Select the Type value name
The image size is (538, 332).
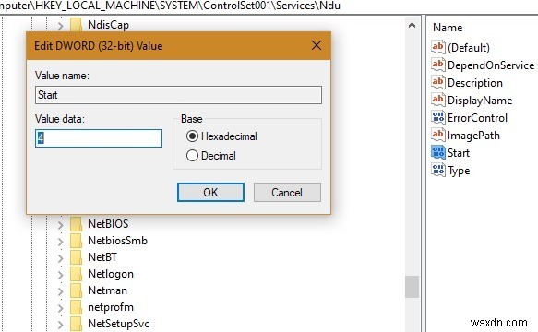459,171
